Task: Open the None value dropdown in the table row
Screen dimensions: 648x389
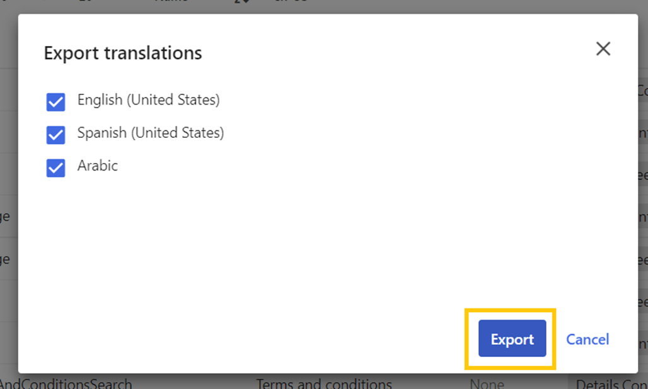Action: (487, 383)
